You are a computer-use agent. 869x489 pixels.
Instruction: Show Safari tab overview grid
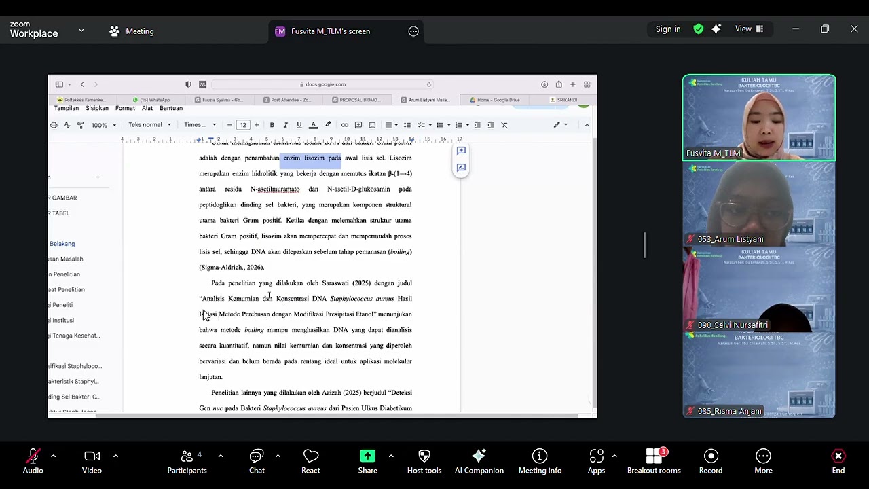click(x=587, y=84)
